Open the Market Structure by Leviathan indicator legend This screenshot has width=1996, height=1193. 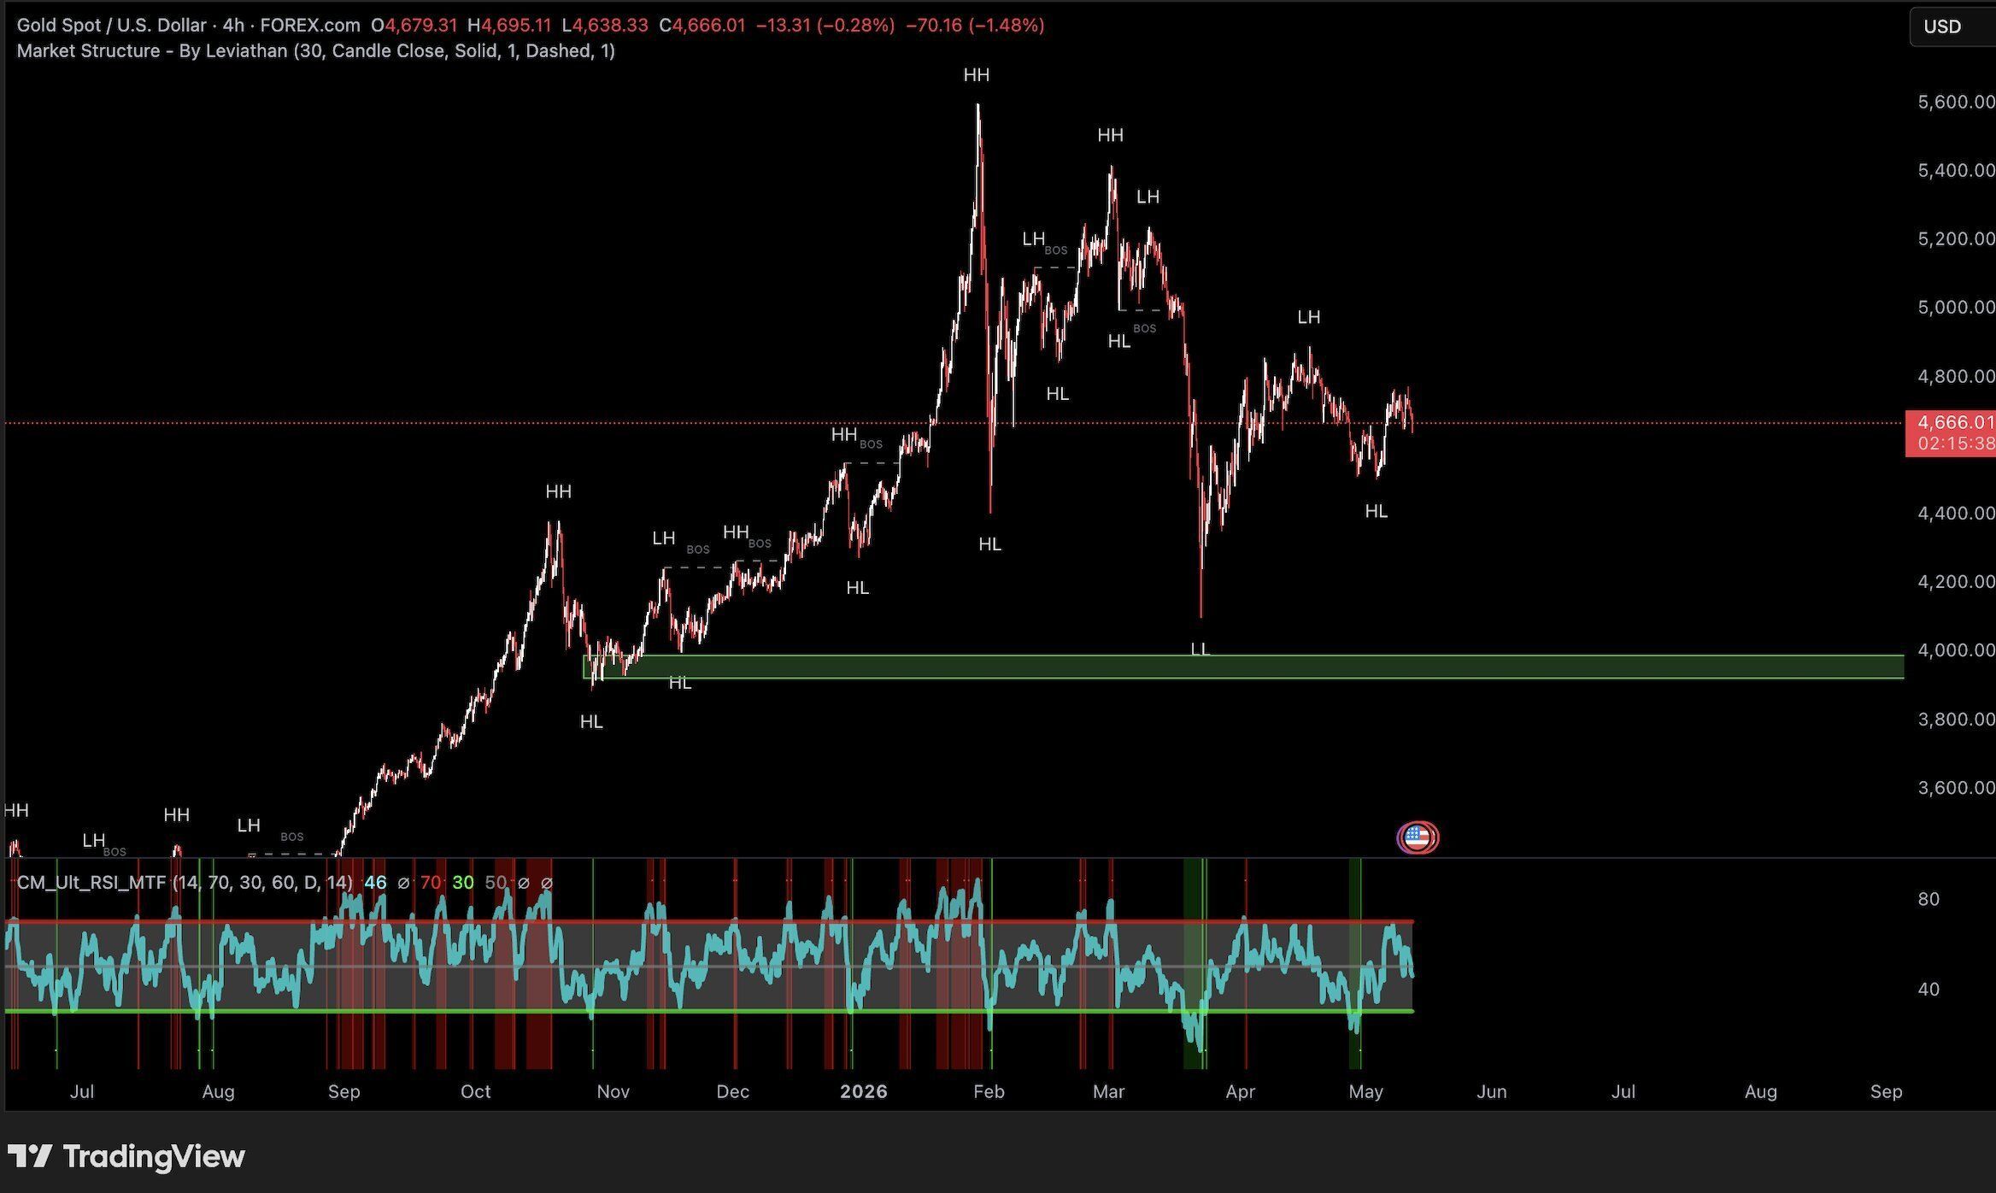tap(315, 51)
